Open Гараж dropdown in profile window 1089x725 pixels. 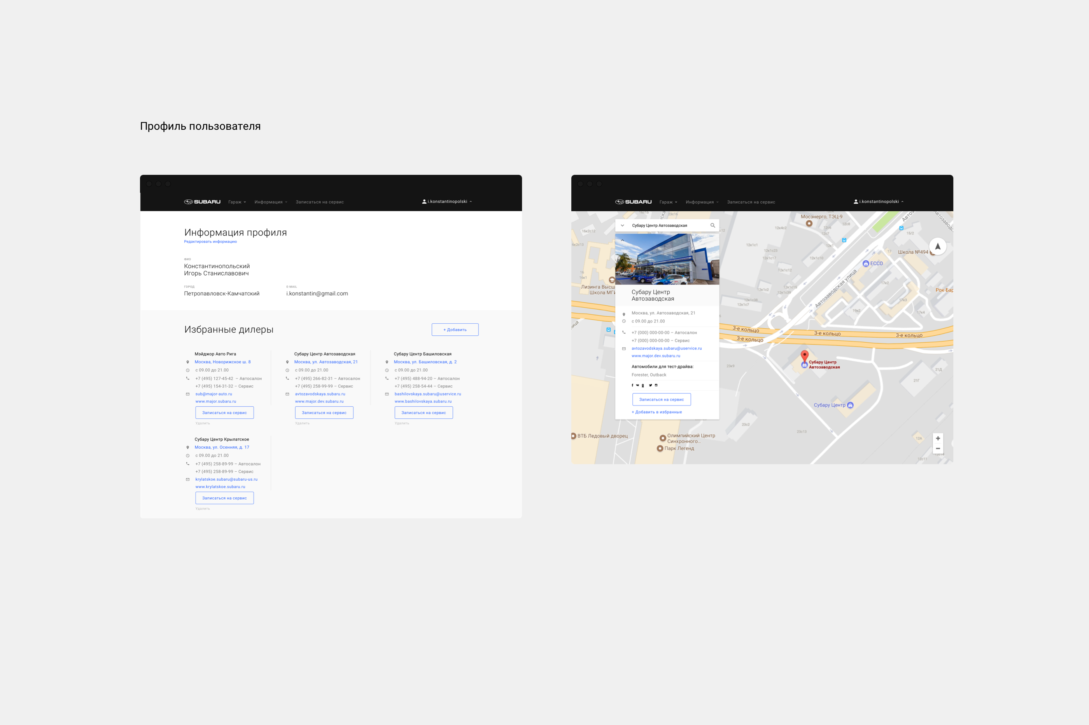(237, 202)
